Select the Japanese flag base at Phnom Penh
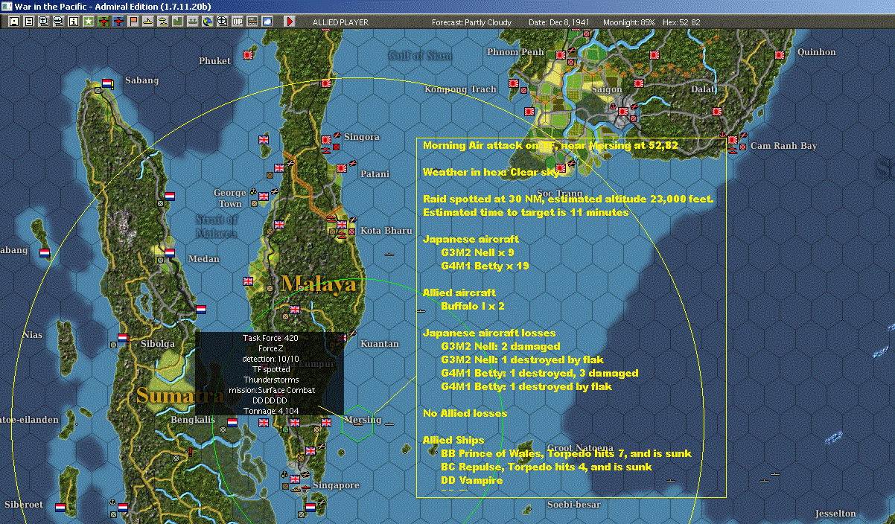The height and width of the screenshot is (524, 895). pyautogui.click(x=560, y=55)
